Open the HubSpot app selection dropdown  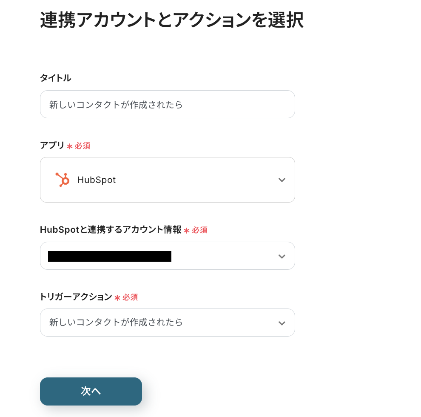pyautogui.click(x=167, y=180)
